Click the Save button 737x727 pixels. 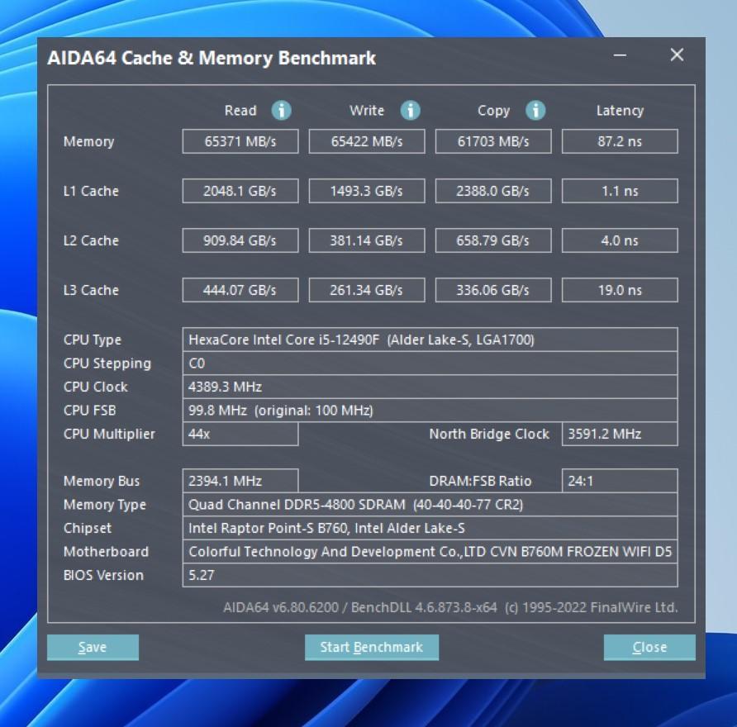point(93,647)
